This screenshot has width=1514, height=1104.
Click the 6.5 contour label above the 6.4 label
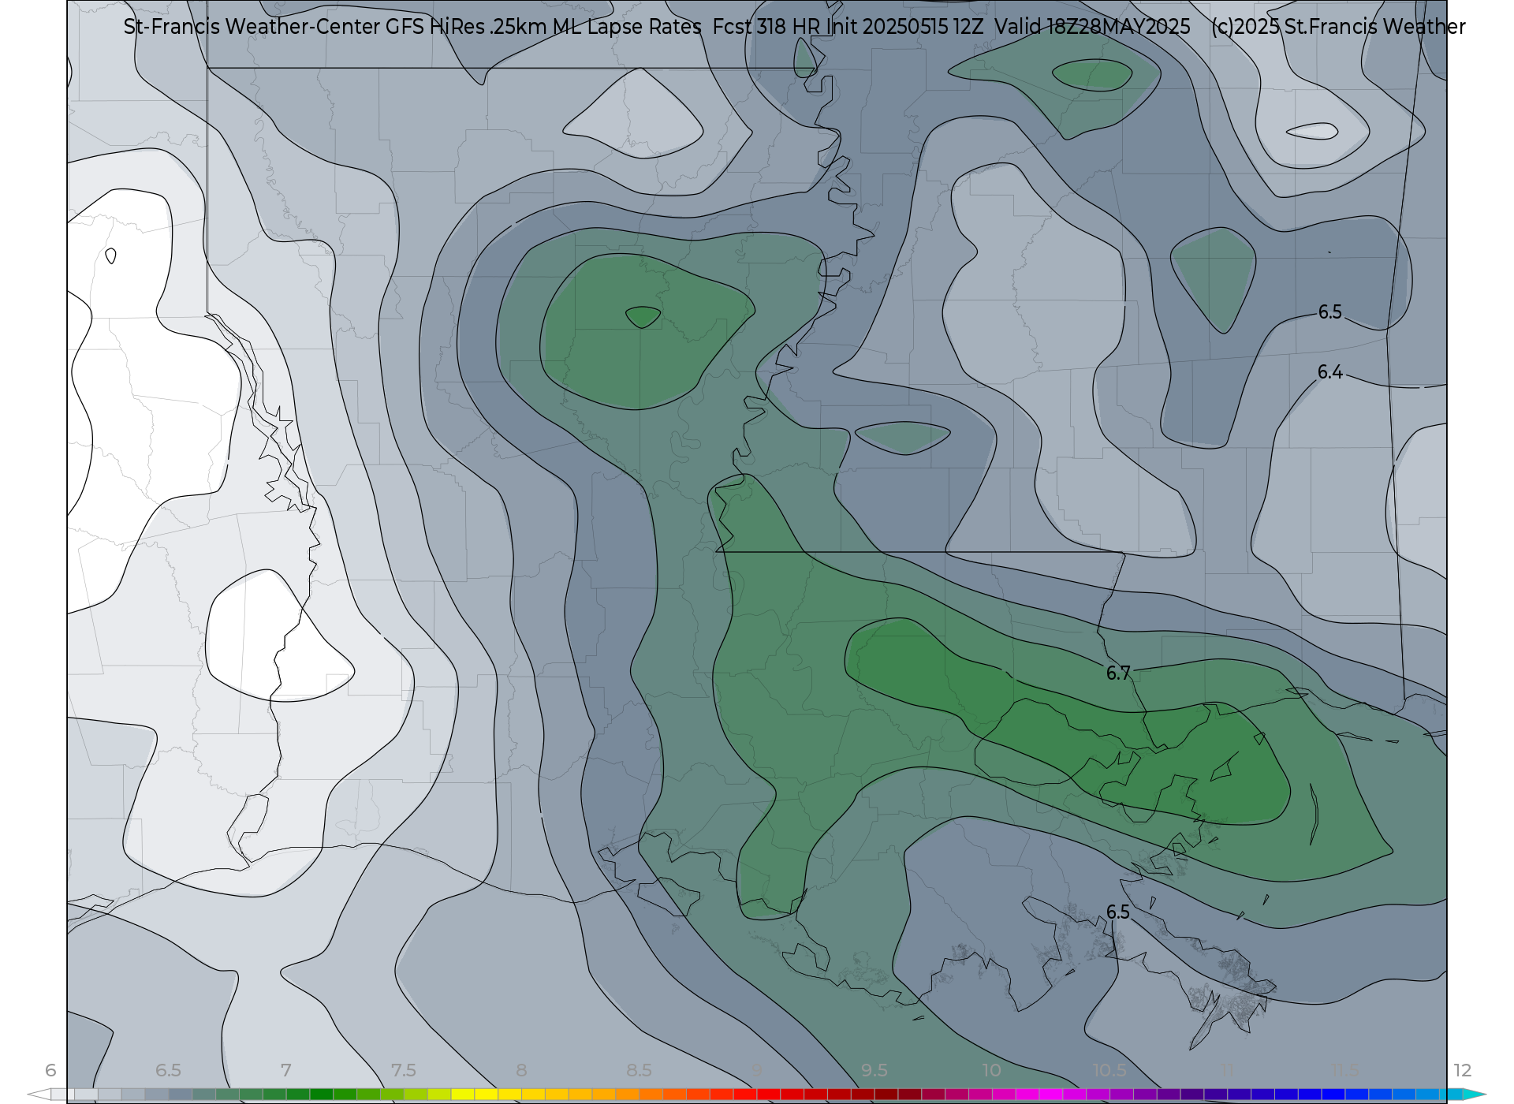[1329, 312]
